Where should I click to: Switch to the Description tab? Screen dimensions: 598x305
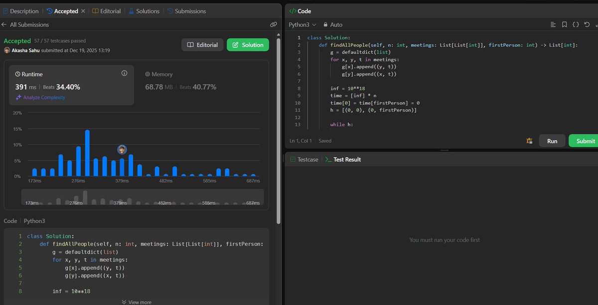tap(21, 11)
